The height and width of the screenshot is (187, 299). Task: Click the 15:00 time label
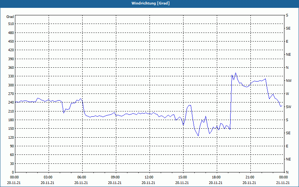(183, 177)
